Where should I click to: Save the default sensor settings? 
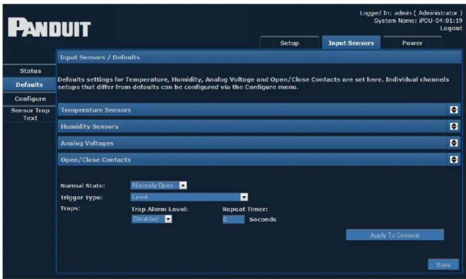point(443,264)
